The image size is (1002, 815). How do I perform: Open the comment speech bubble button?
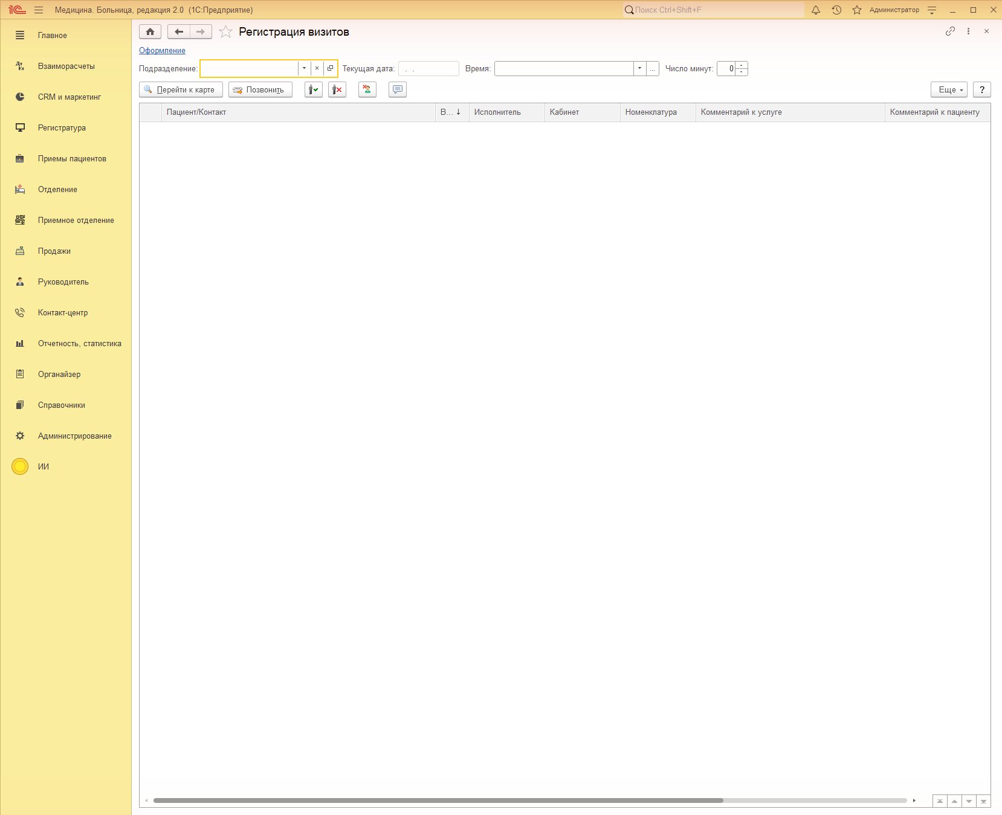(x=397, y=89)
